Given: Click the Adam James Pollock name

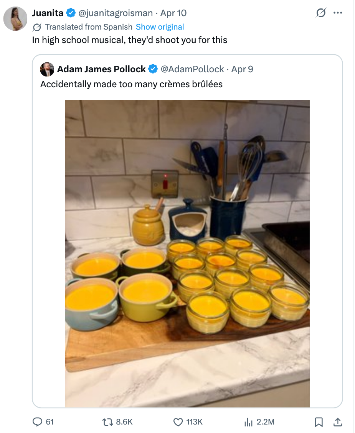Looking at the screenshot, I should click(x=101, y=69).
